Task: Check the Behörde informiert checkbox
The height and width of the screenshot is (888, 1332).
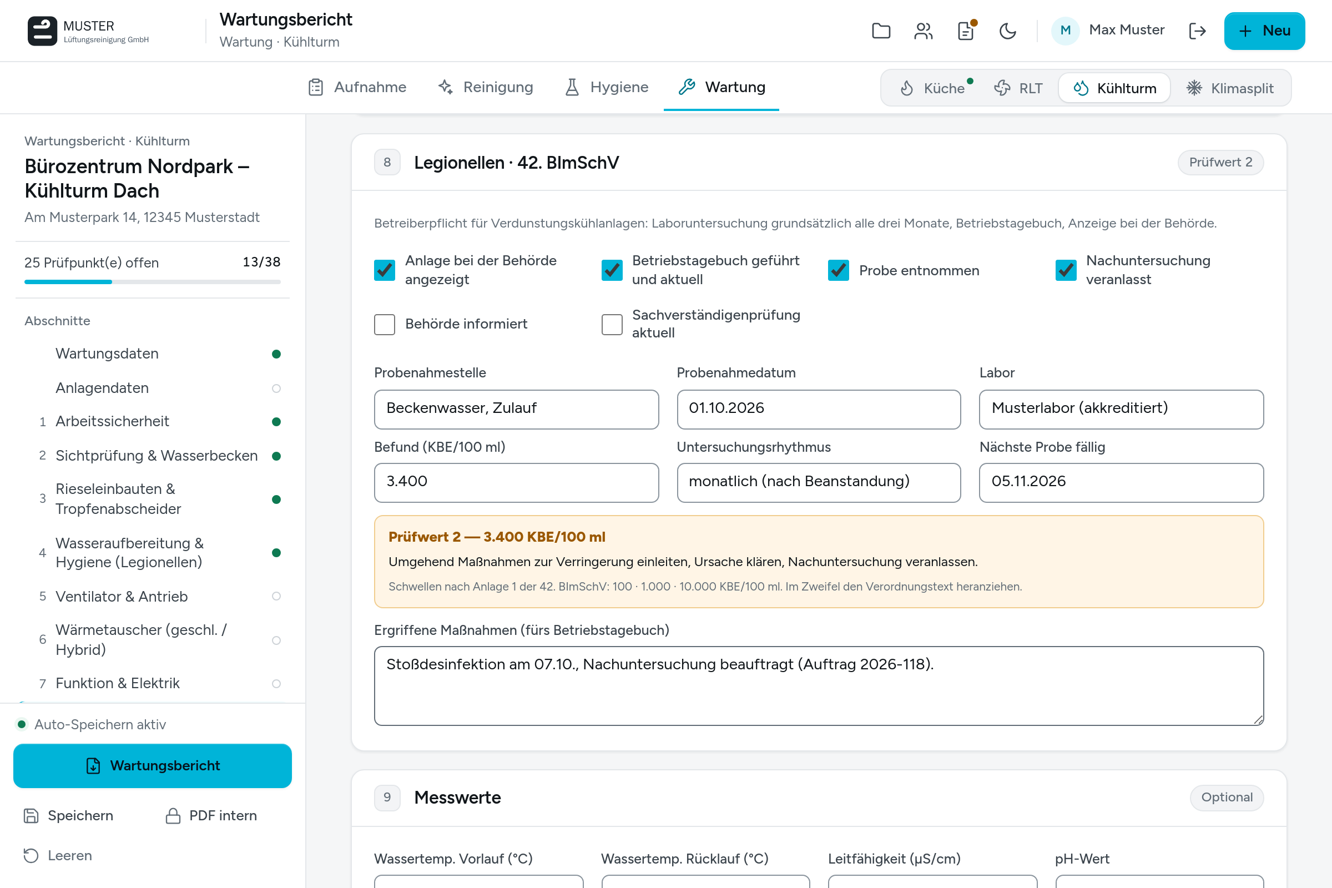Action: click(385, 325)
